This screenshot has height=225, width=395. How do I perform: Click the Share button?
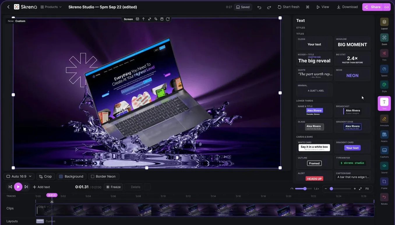pyautogui.click(x=373, y=7)
